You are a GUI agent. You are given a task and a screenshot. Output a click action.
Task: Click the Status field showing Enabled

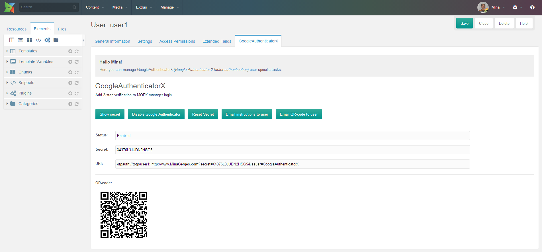click(293, 136)
